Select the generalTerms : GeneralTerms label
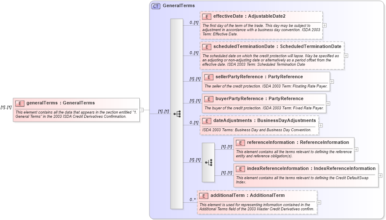 pos(61,103)
